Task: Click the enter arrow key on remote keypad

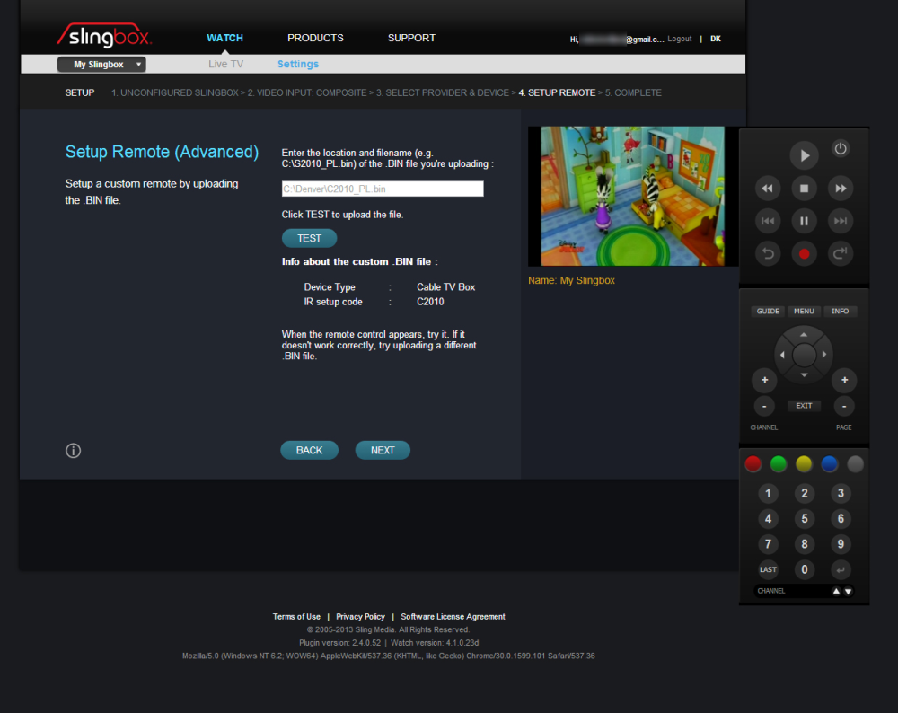Action: tap(841, 569)
